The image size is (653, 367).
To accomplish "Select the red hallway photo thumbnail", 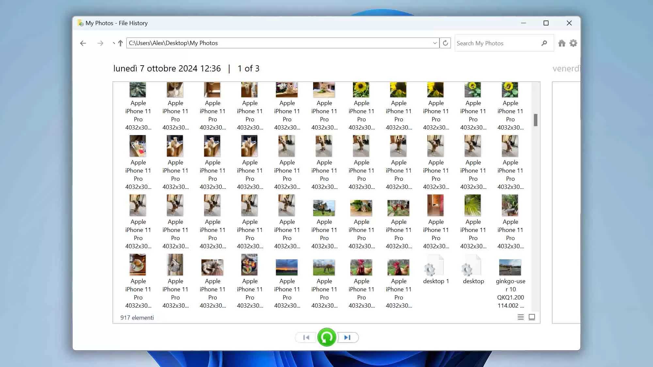I will pyautogui.click(x=436, y=205).
